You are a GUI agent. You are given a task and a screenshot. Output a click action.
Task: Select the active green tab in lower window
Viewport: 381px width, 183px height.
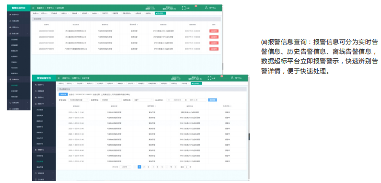196,84
